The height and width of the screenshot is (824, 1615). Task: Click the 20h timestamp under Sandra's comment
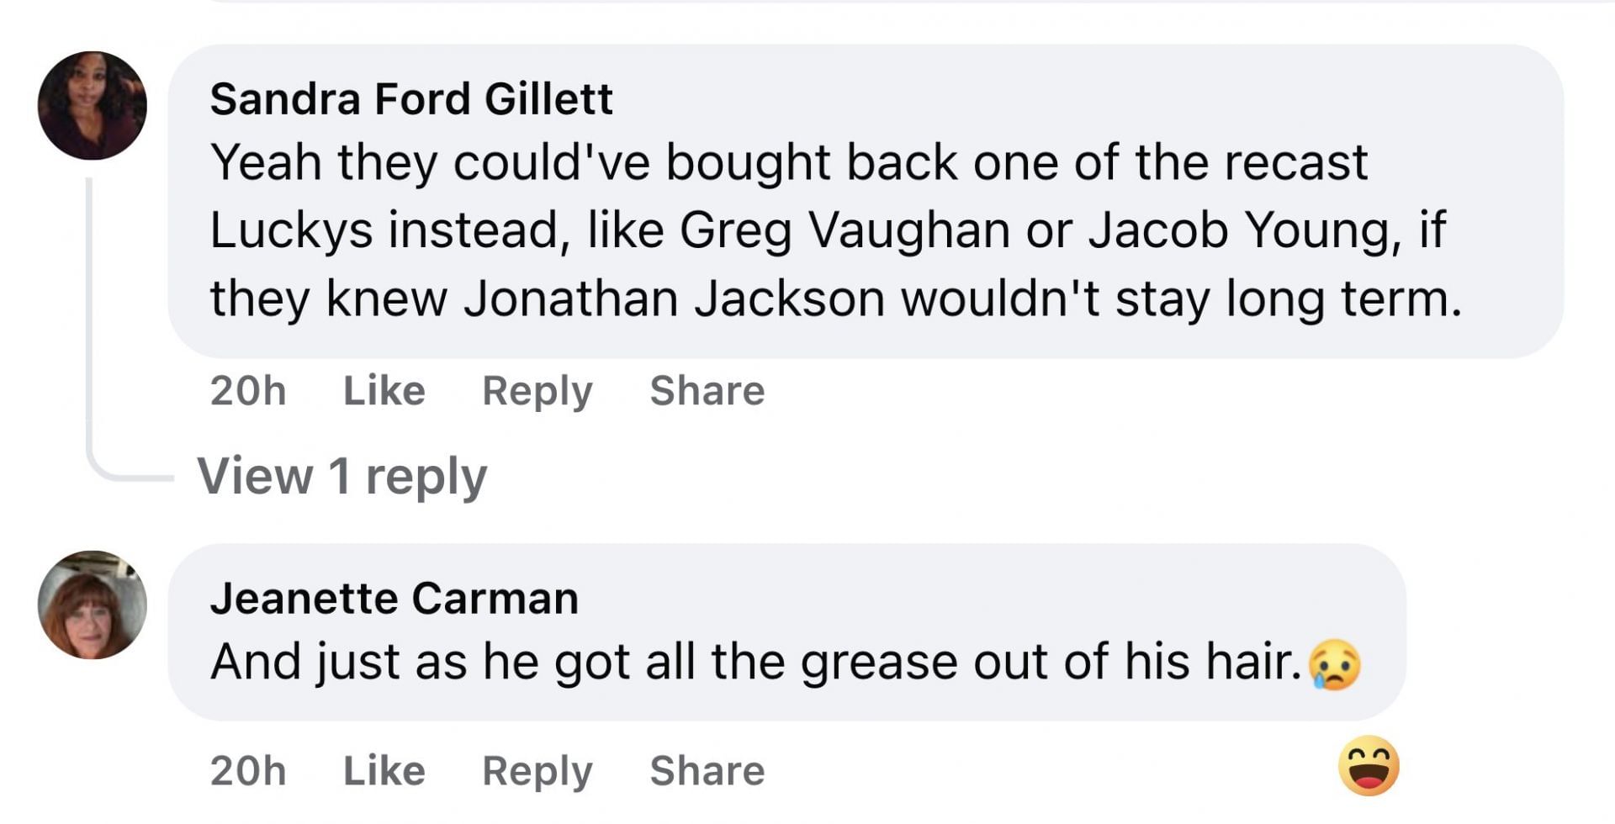pos(248,391)
